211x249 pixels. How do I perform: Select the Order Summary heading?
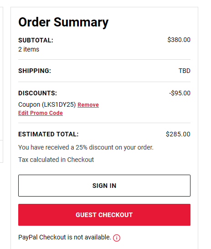[63, 22]
